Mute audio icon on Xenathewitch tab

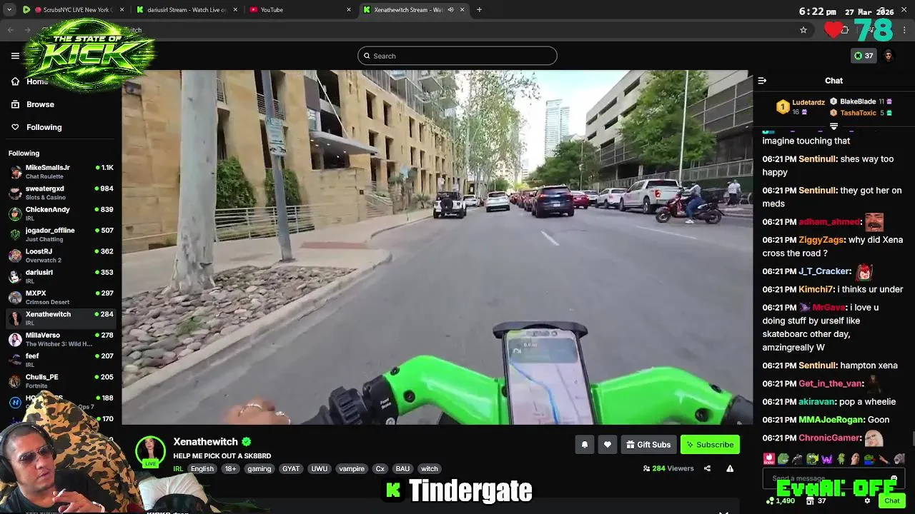point(450,10)
